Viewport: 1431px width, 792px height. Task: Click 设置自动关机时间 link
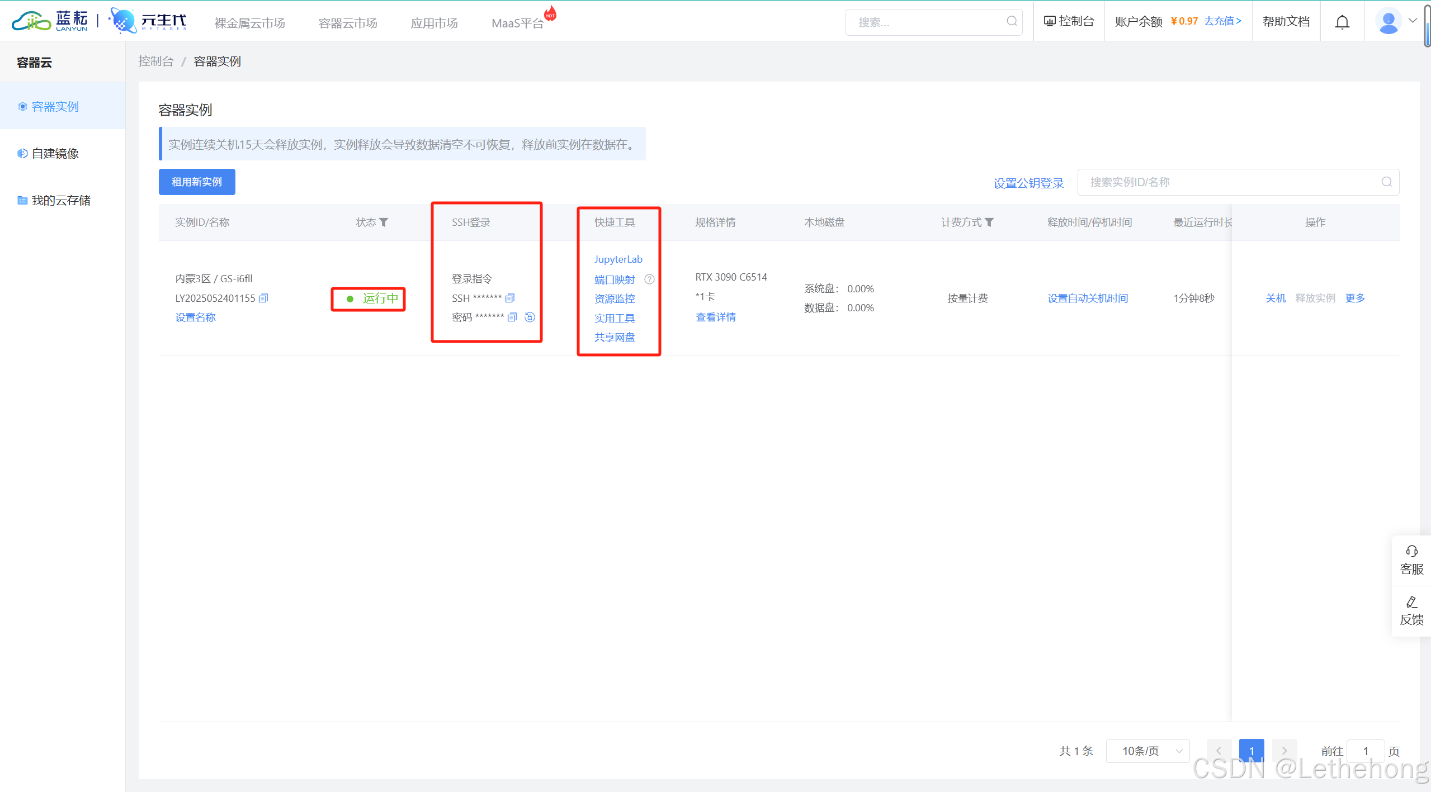click(x=1087, y=298)
